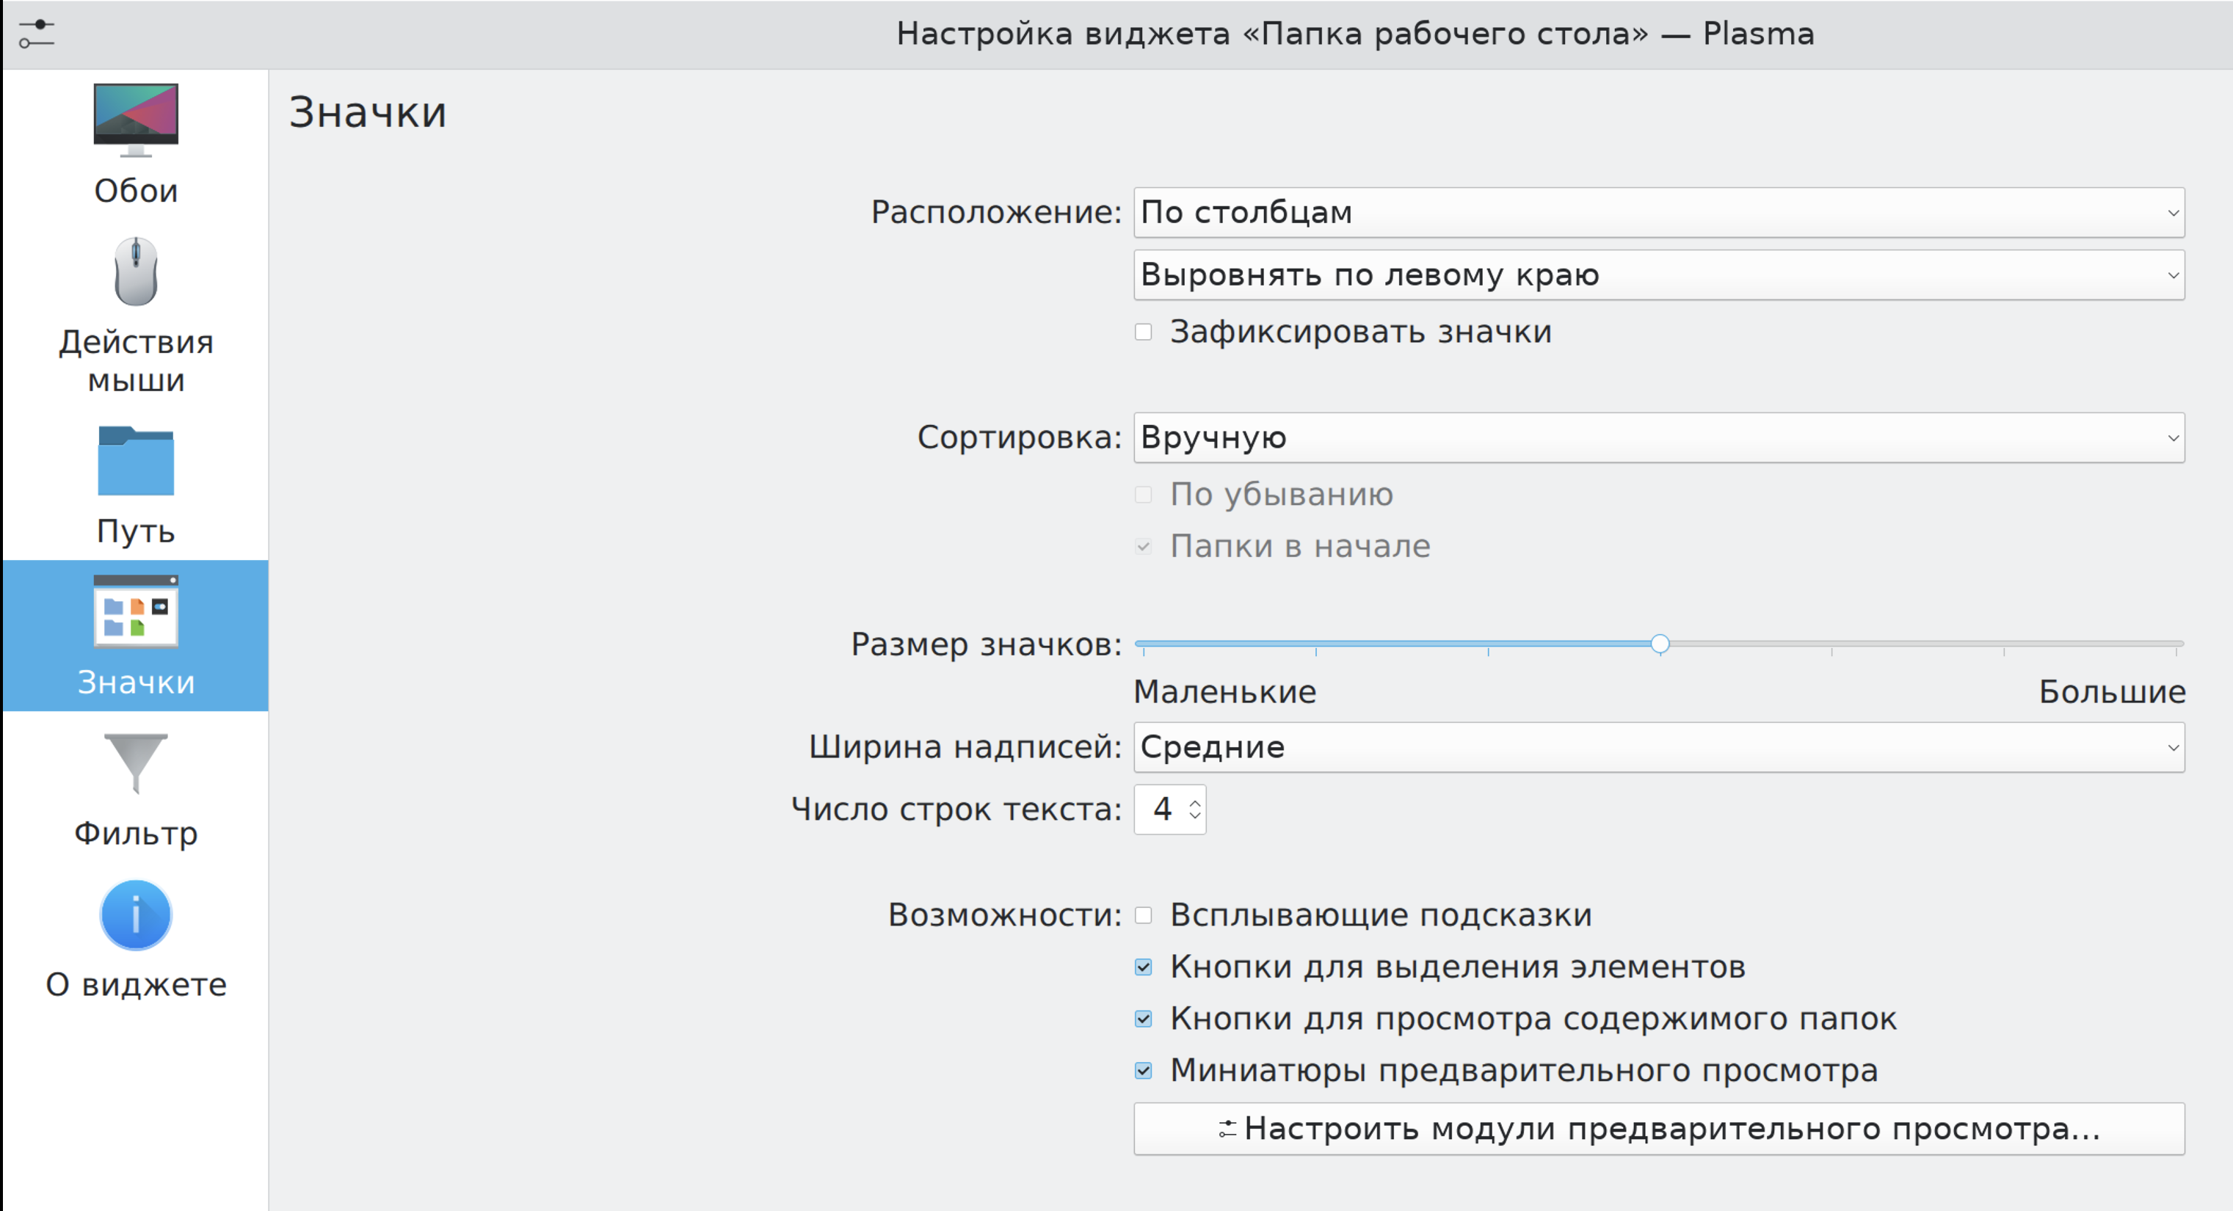Increase Число строк текста with up arrow
2233x1211 pixels.
1194,802
